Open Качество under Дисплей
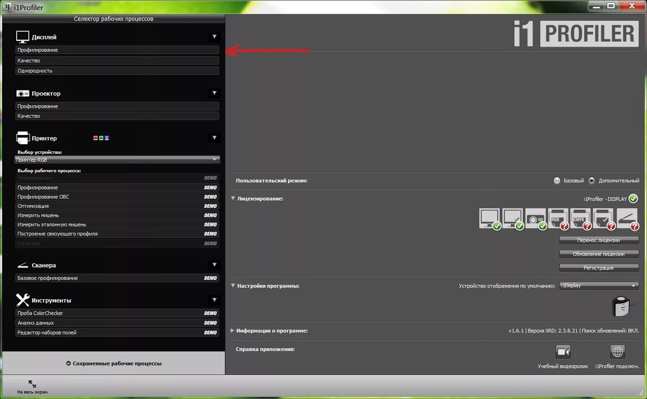 pos(117,60)
